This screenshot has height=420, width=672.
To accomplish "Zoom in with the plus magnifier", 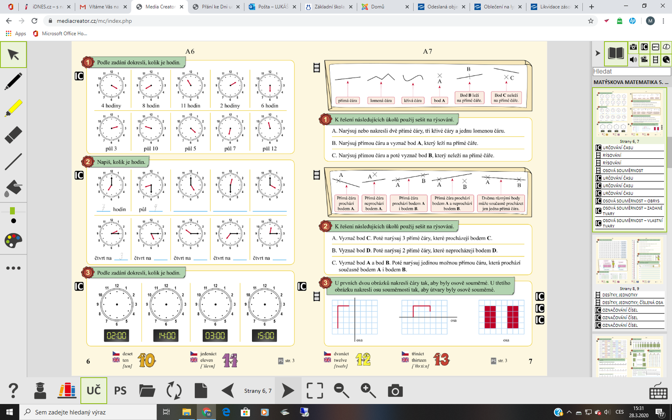I will (368, 391).
